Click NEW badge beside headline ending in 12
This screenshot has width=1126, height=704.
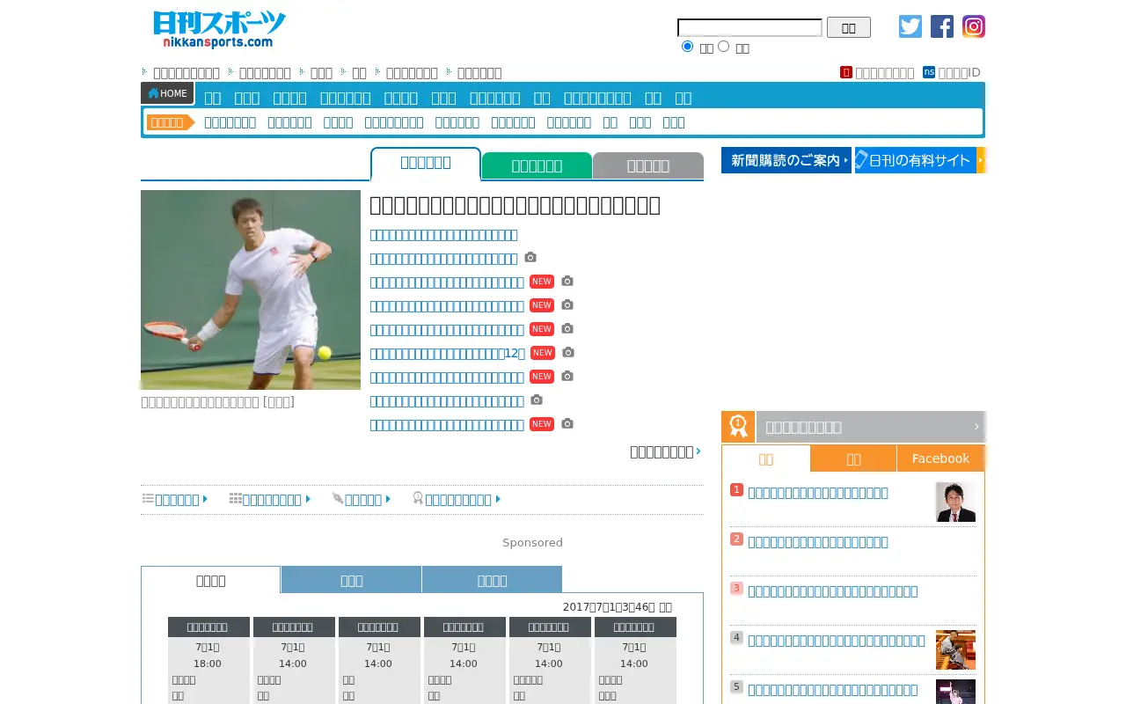coord(543,353)
